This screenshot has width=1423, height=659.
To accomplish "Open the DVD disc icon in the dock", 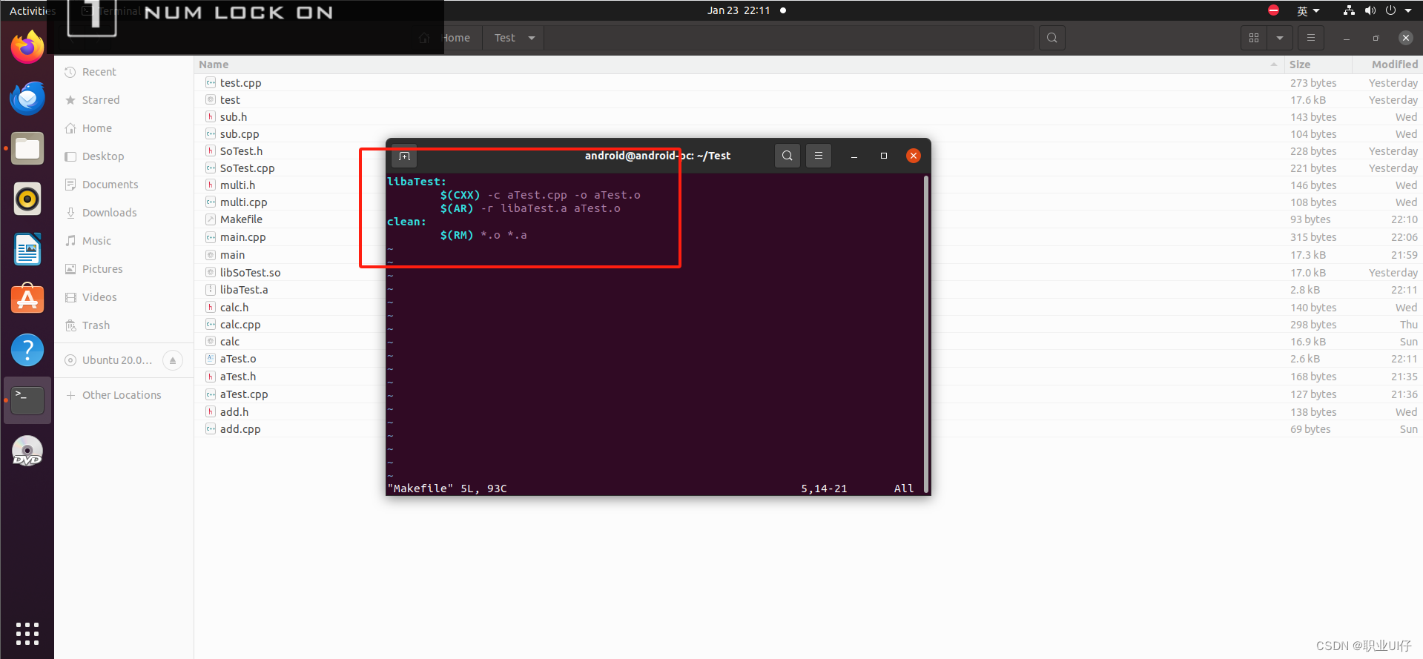I will click(27, 451).
